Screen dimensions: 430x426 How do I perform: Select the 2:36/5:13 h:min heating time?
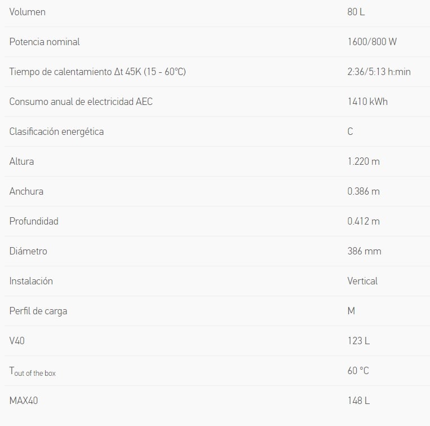(x=379, y=72)
